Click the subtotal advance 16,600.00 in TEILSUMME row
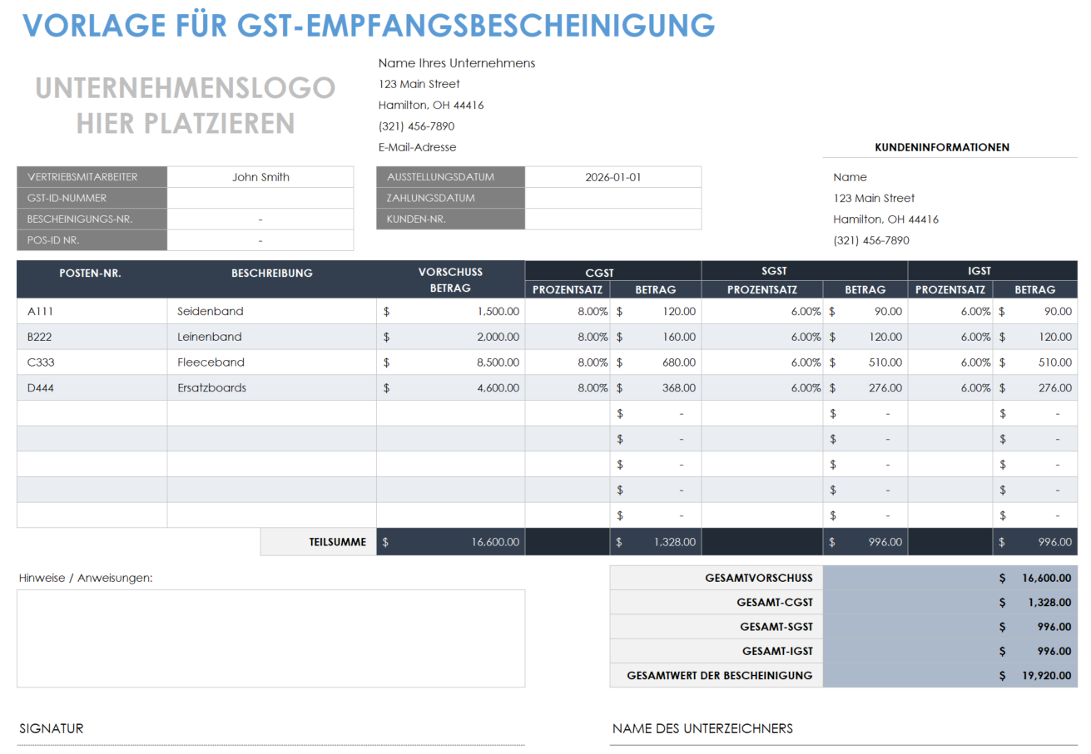The width and height of the screenshot is (1091, 754). tap(495, 541)
